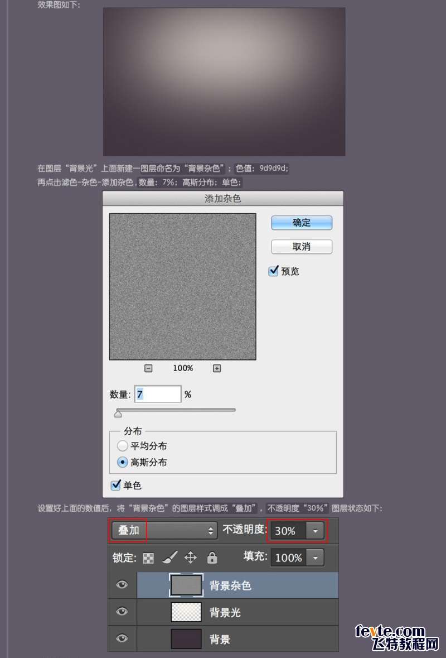This screenshot has height=658, width=446.
Task: Click the 背景 layer name
Action: pos(220,639)
